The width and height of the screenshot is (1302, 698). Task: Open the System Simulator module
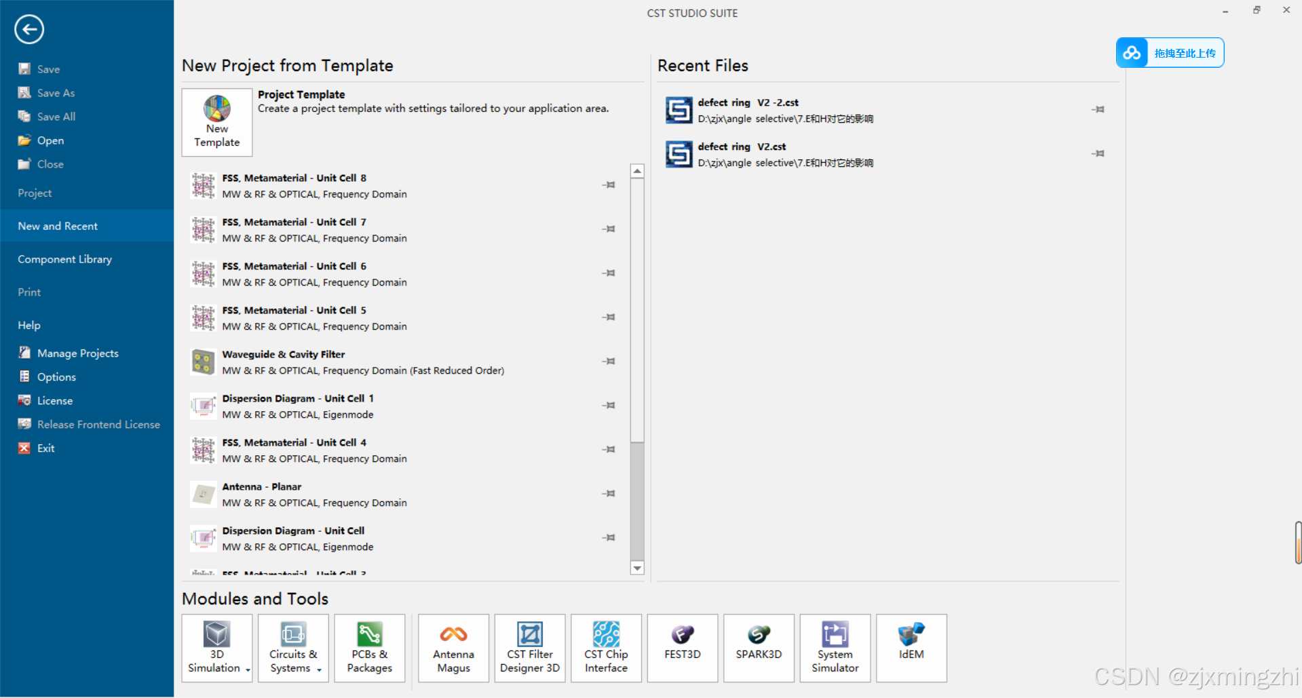coord(835,648)
